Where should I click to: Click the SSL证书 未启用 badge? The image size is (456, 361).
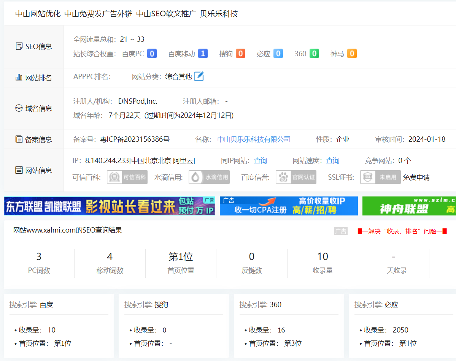point(380,177)
